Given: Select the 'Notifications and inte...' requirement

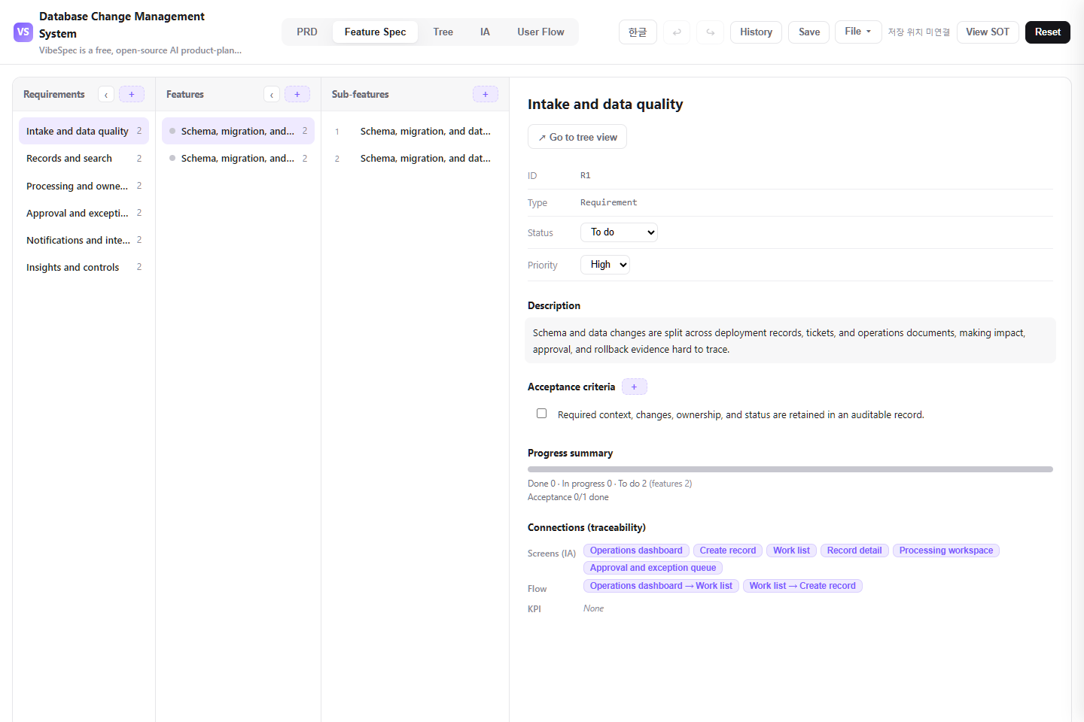Looking at the screenshot, I should (x=84, y=240).
